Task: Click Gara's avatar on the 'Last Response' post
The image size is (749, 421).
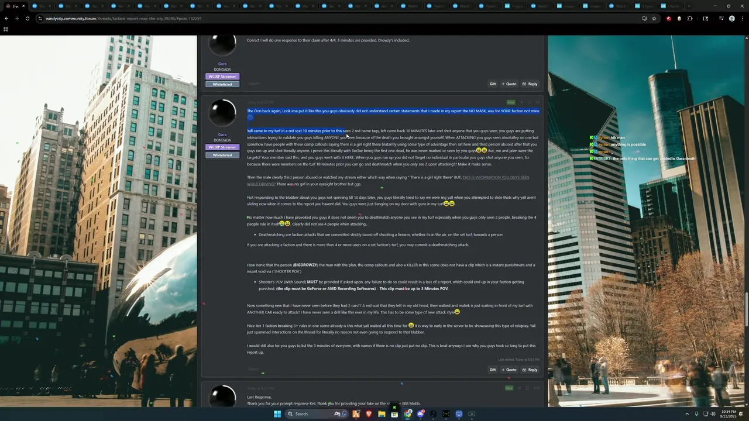Action: coord(222,396)
